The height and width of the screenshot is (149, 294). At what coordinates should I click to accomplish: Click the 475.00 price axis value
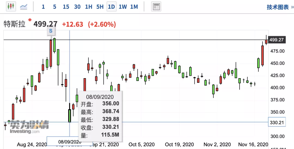point(277,51)
